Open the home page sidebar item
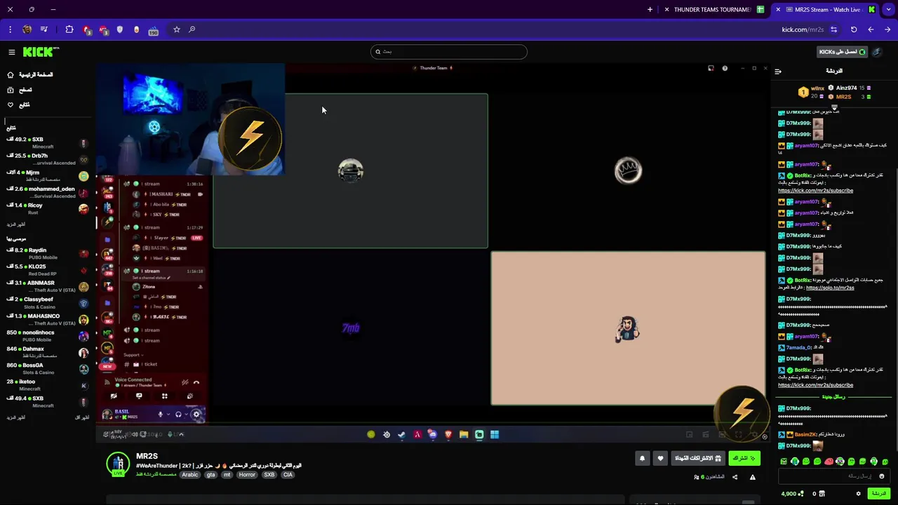Image resolution: width=898 pixels, height=505 pixels. (30, 74)
